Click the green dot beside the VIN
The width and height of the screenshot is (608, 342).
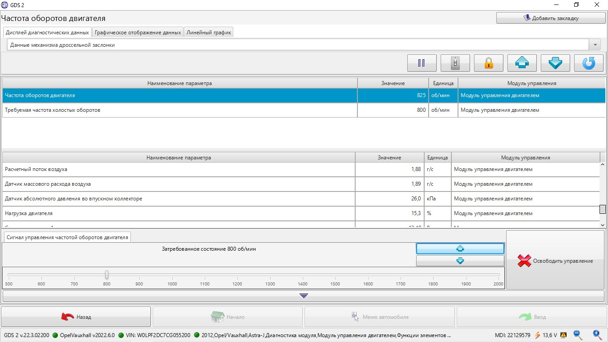coord(122,335)
